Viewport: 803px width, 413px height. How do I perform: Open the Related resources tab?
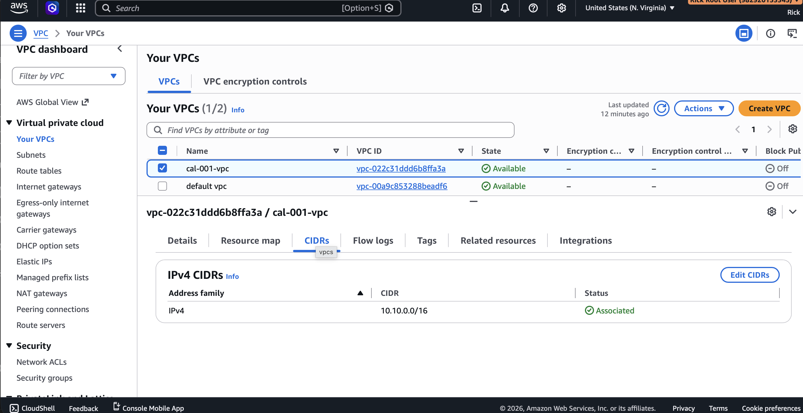click(498, 241)
